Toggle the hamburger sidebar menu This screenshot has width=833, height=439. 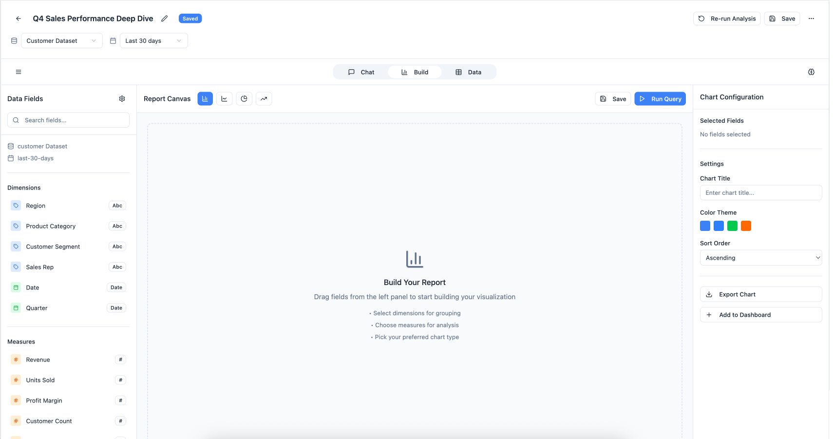click(x=19, y=72)
